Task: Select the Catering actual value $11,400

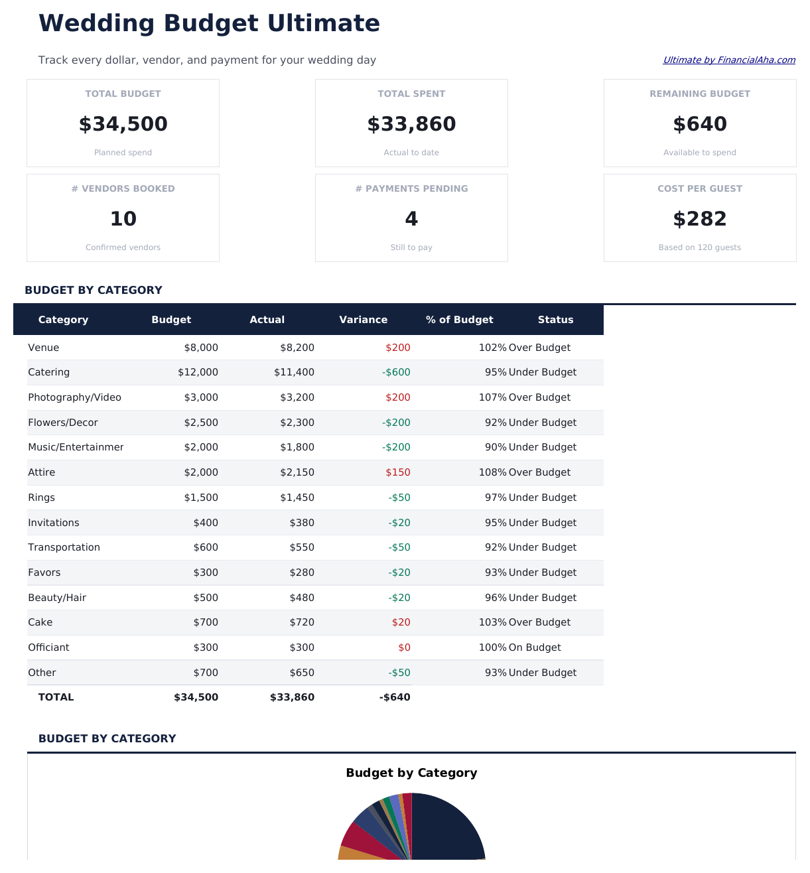Action: tap(293, 372)
